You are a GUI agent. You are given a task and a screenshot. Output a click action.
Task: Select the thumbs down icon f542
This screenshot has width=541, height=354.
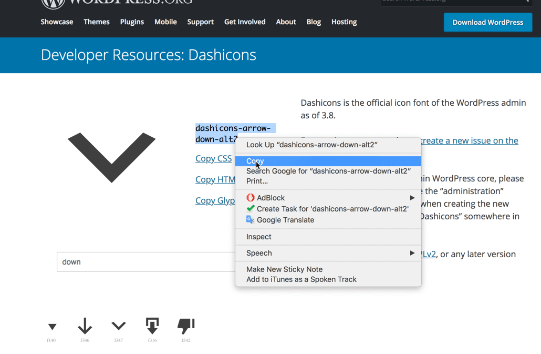tap(186, 326)
